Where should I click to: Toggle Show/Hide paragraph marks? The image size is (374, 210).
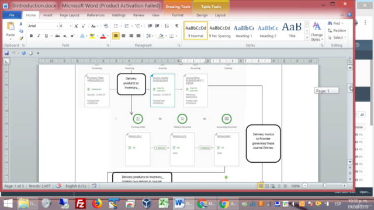click(176, 26)
